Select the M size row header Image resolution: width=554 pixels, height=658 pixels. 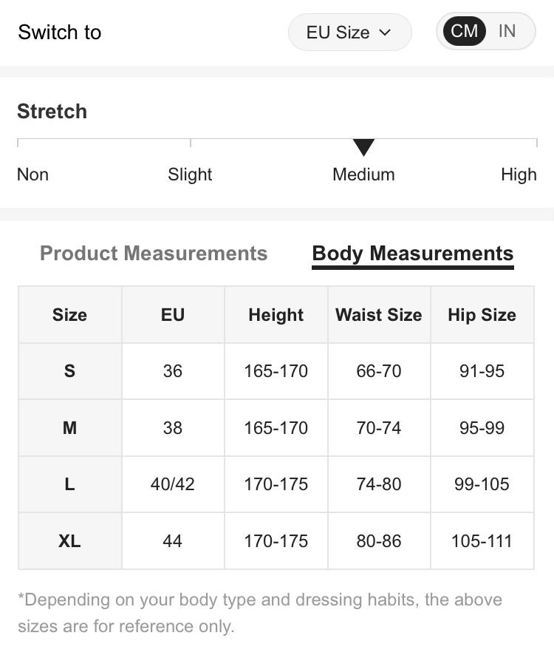tap(69, 428)
